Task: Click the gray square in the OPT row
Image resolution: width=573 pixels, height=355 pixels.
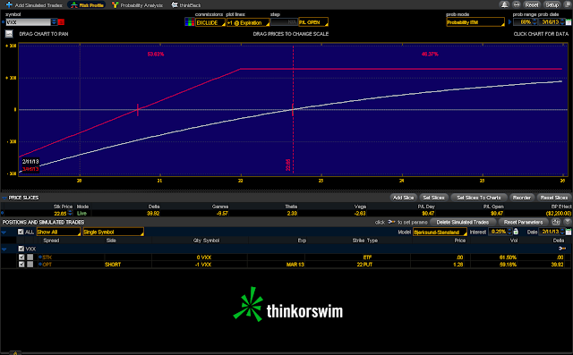Action: coord(30,265)
